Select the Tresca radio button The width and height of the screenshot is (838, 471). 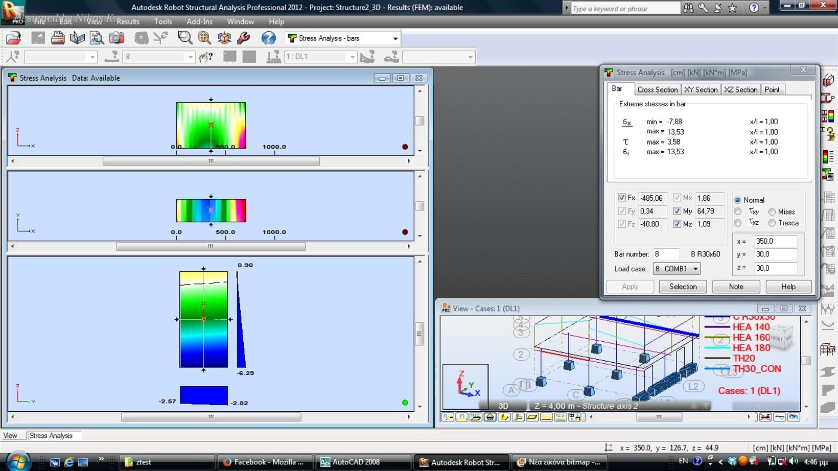point(772,223)
